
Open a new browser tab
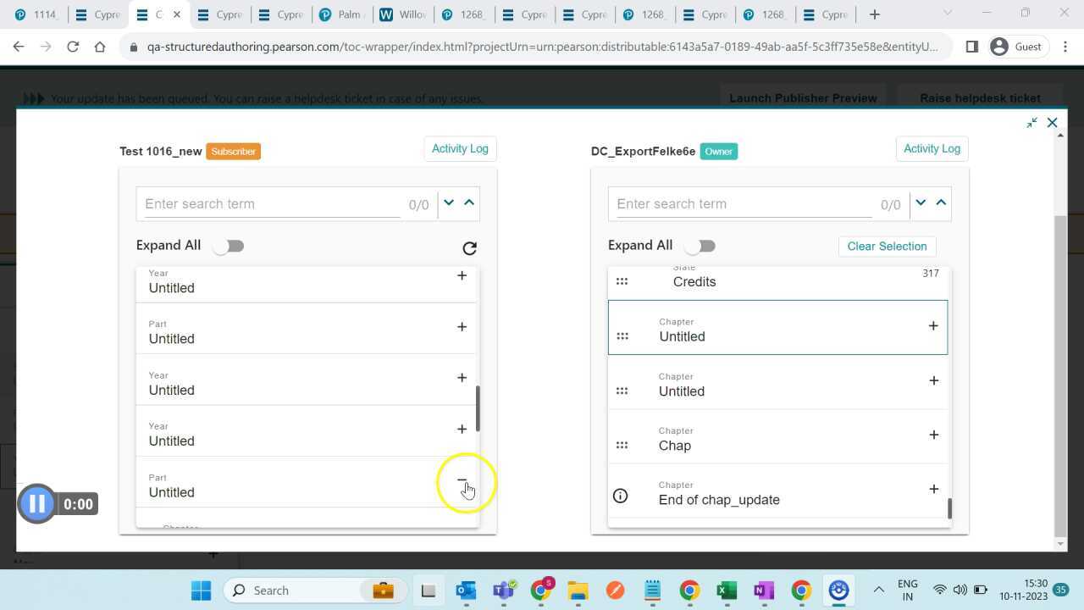[x=875, y=14]
